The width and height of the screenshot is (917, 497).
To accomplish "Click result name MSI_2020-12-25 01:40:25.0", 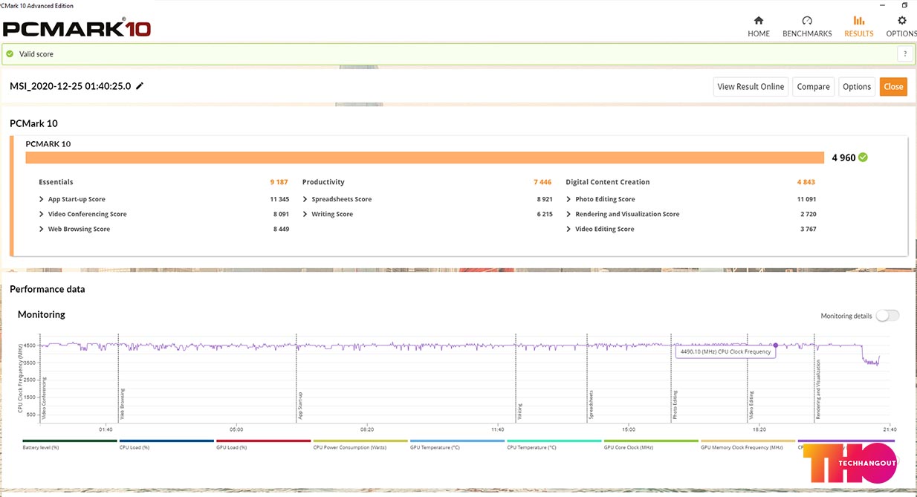I will tap(70, 86).
